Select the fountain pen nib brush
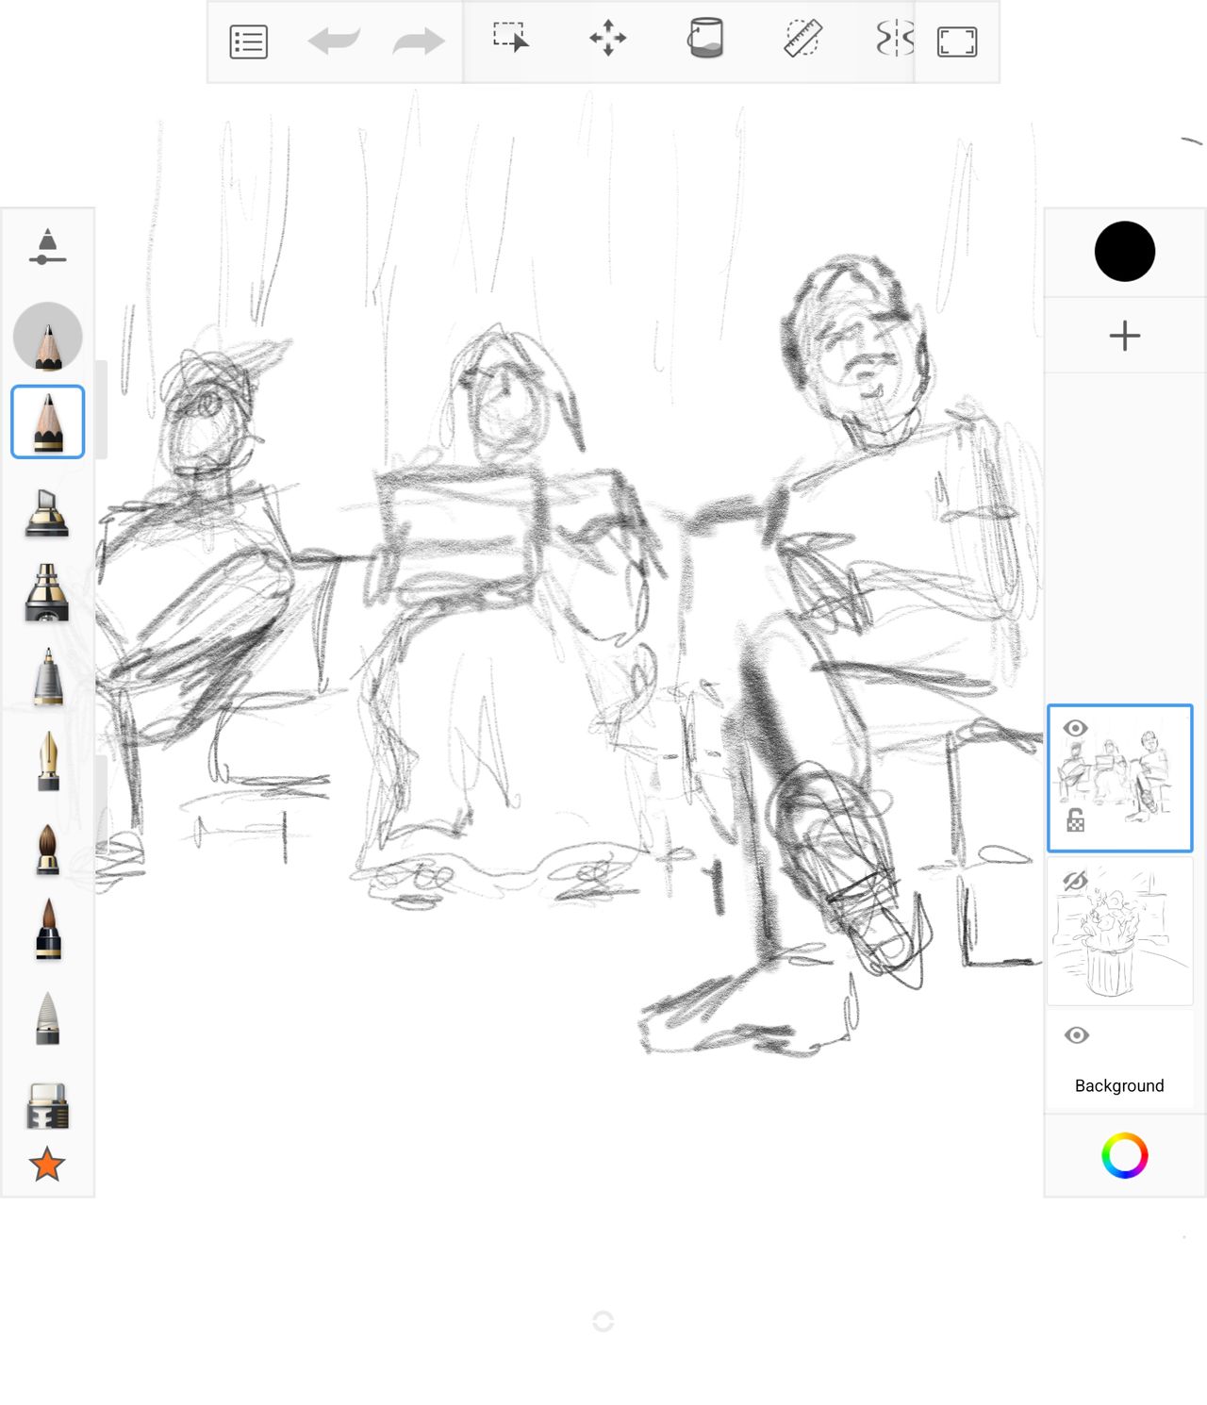This screenshot has height=1405, width=1207. [47, 761]
